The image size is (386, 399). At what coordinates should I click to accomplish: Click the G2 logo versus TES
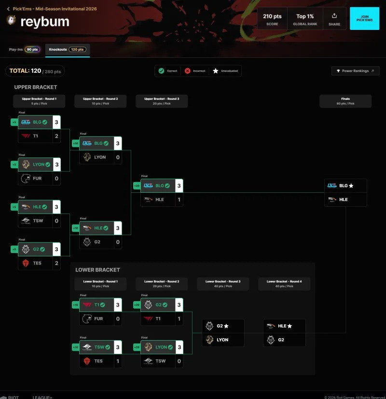26,249
